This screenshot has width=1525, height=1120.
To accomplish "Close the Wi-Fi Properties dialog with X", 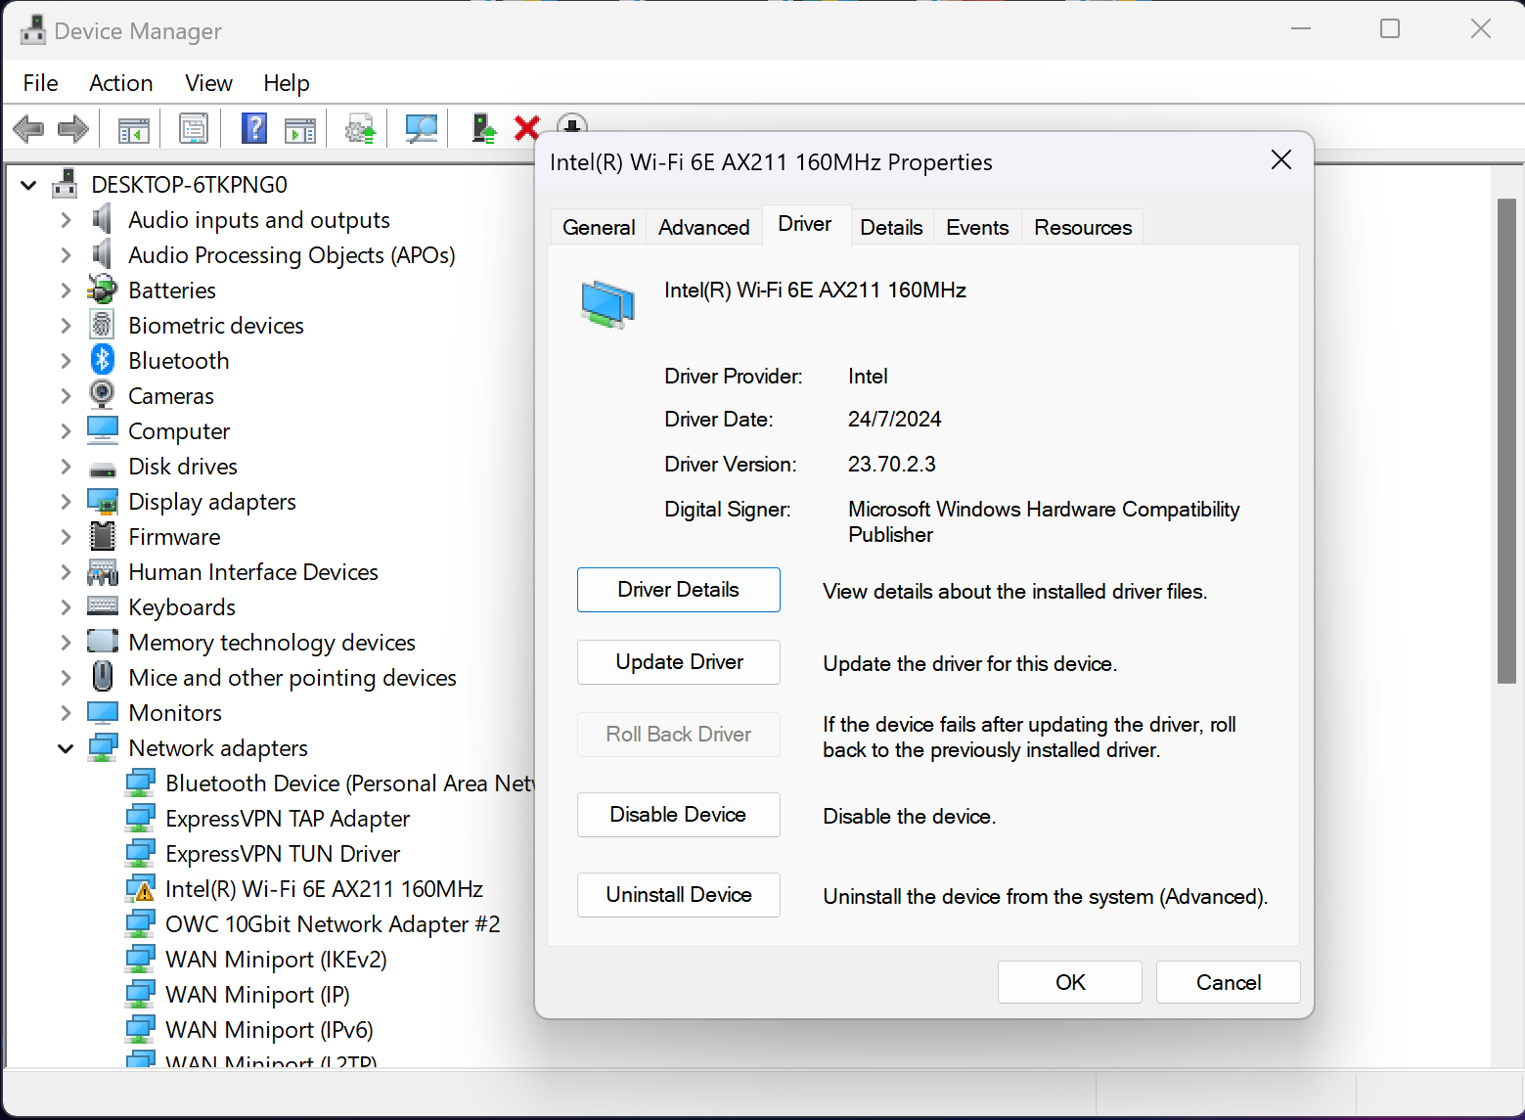I will [x=1281, y=159].
